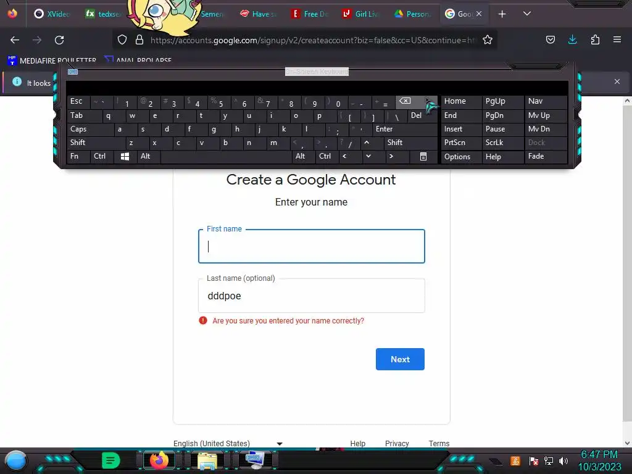Click the Firefox back arrow
Image resolution: width=632 pixels, height=474 pixels.
(15, 40)
